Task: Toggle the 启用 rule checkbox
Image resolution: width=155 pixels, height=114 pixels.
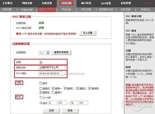Action: [x=41, y=62]
